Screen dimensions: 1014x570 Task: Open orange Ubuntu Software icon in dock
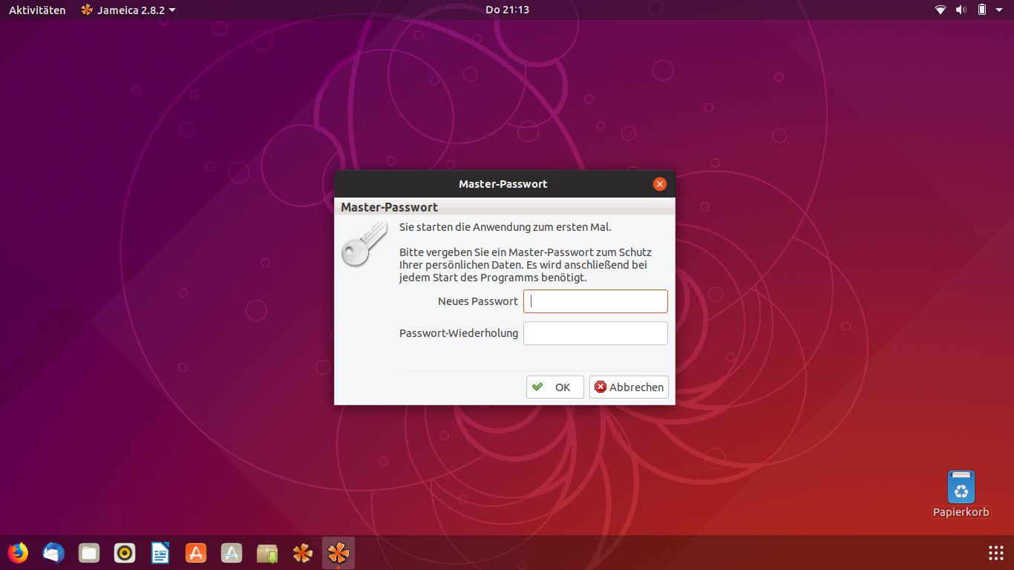(x=196, y=553)
